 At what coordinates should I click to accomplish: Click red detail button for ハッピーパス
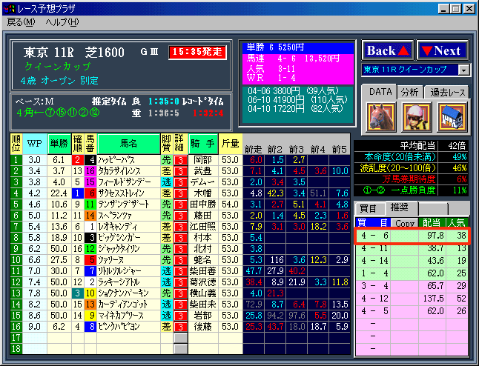(180, 159)
